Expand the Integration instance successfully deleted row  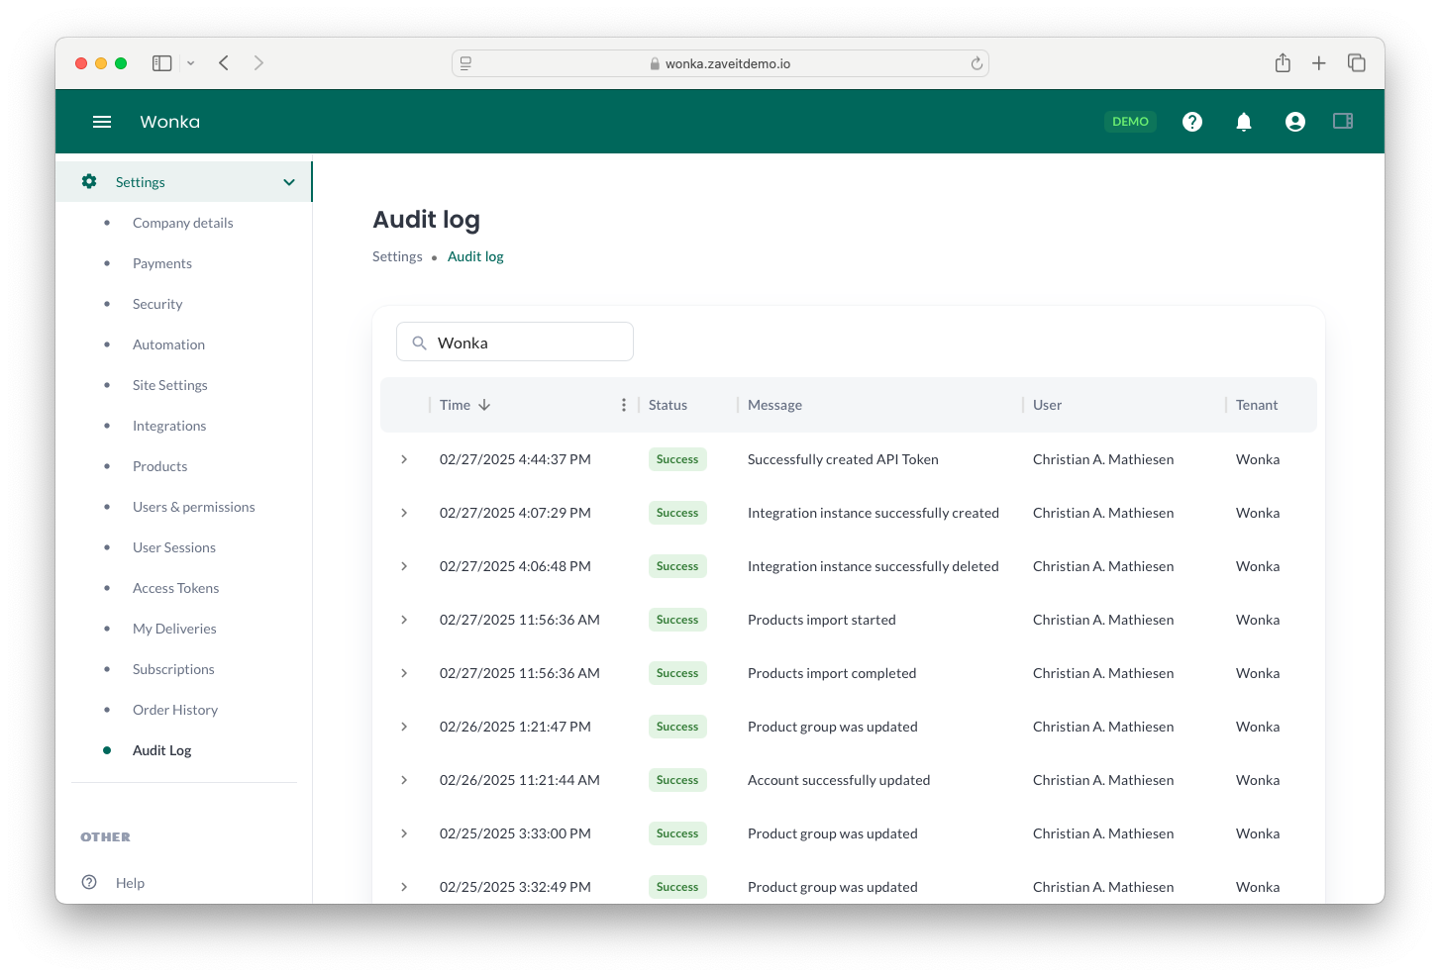(x=404, y=566)
